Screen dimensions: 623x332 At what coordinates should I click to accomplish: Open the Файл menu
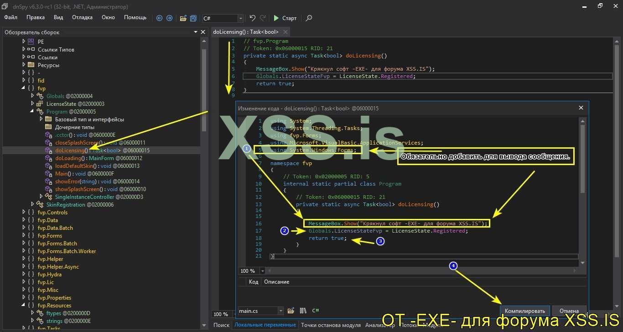pyautogui.click(x=11, y=17)
